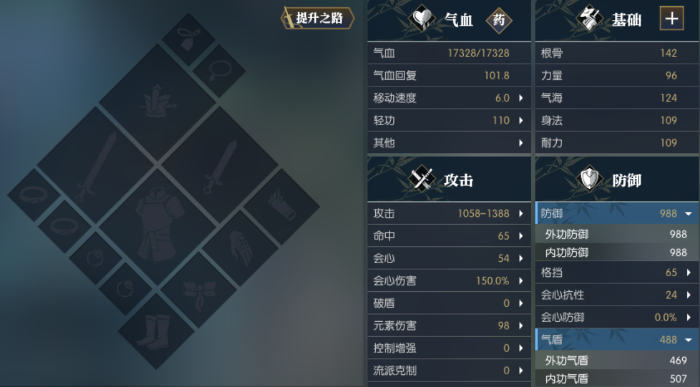This screenshot has width=700, height=387.
Task: Click the 药 medicine diamond icon
Action: tap(499, 20)
